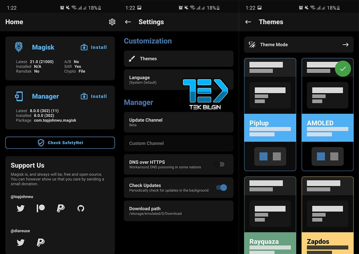The image size is (359, 254).
Task: Run Check SafetyNet
Action: (x=60, y=143)
